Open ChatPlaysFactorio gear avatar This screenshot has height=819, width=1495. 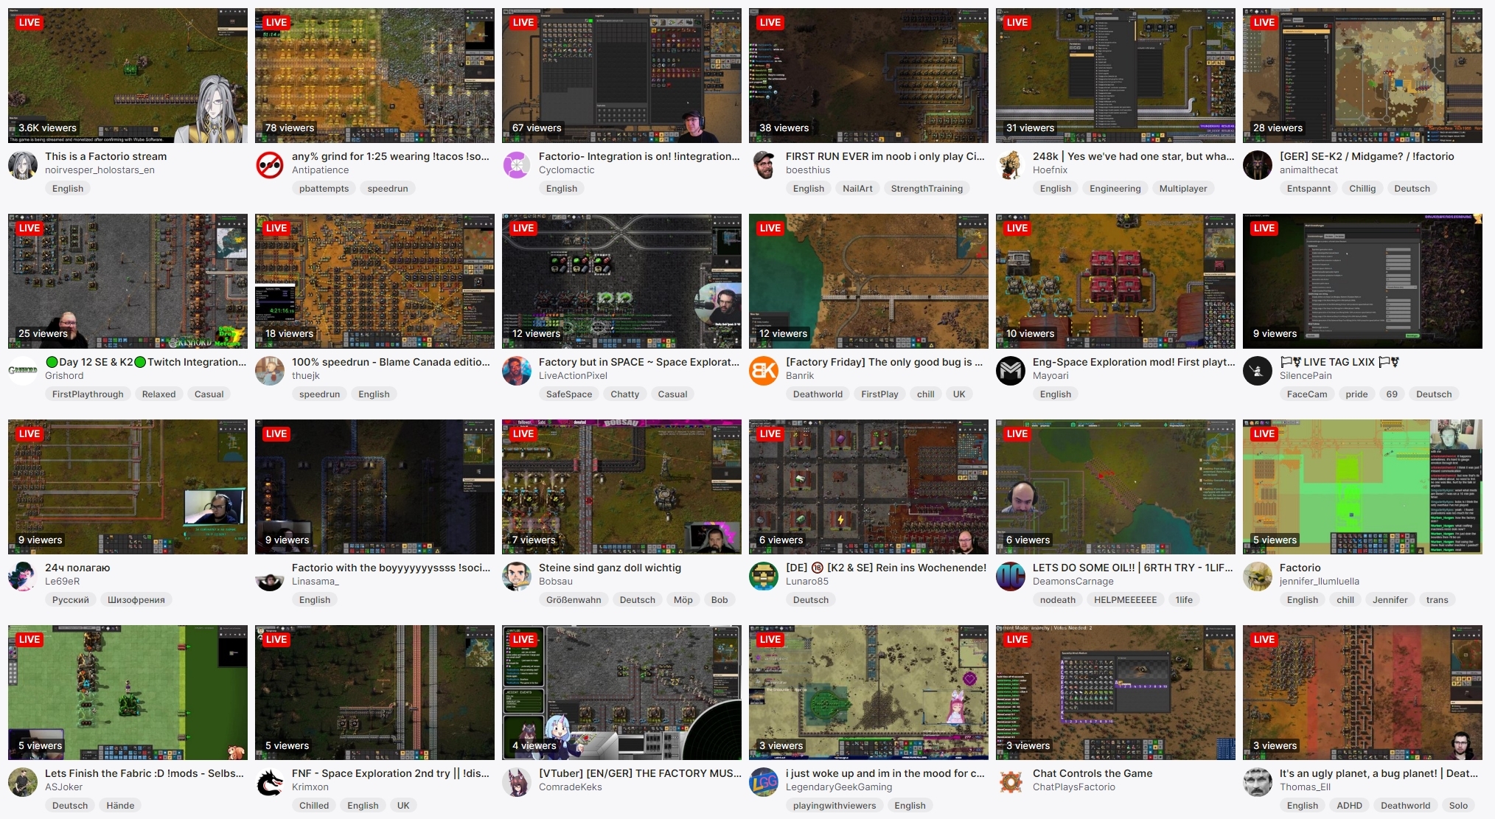pyautogui.click(x=1011, y=782)
